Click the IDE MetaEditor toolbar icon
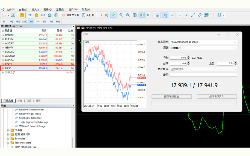Viewport: 250px width, 156px height. tap(30, 15)
